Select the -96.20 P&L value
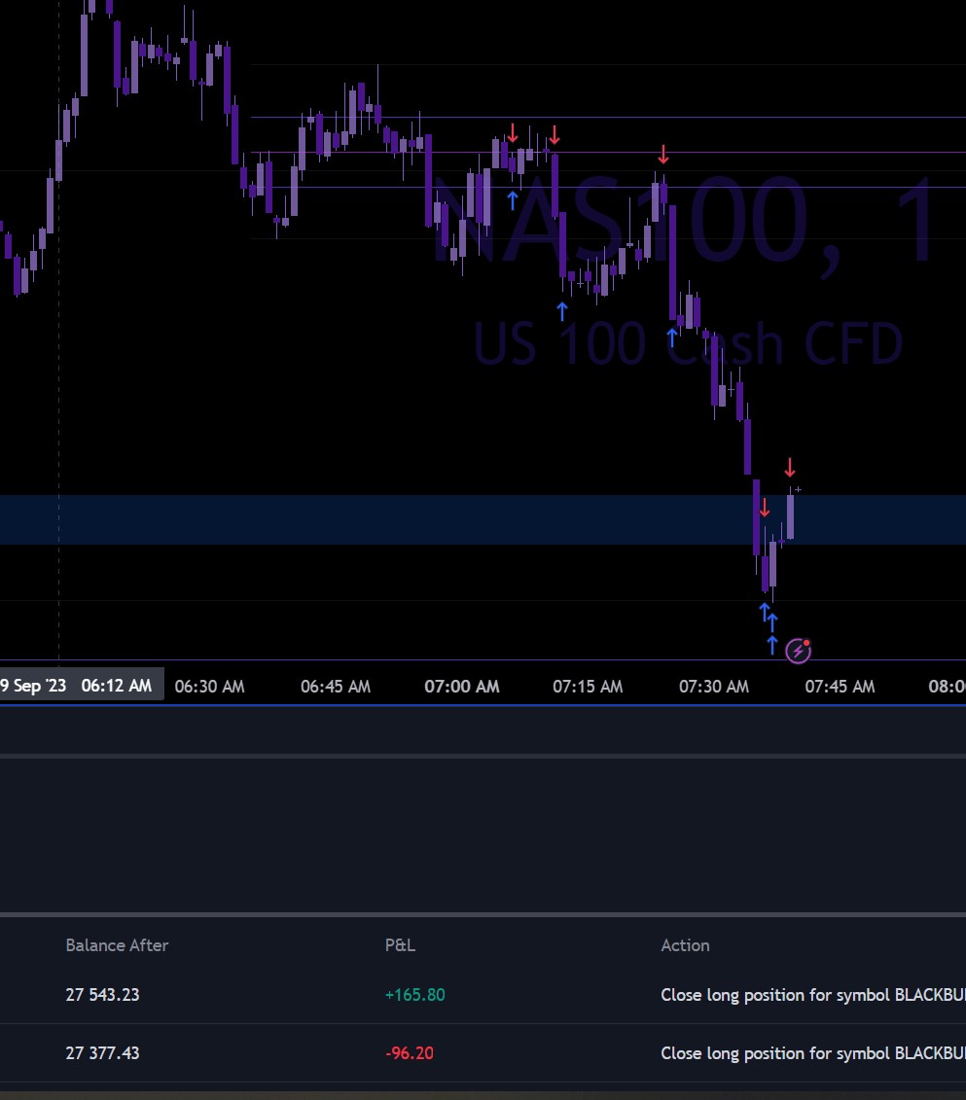This screenshot has height=1100, width=966. click(x=409, y=1053)
